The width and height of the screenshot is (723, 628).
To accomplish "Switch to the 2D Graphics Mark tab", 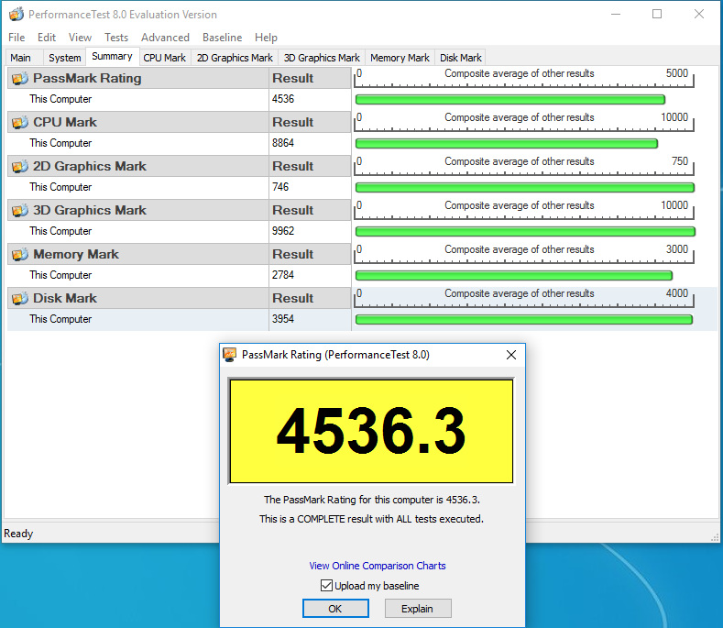I will (x=235, y=58).
